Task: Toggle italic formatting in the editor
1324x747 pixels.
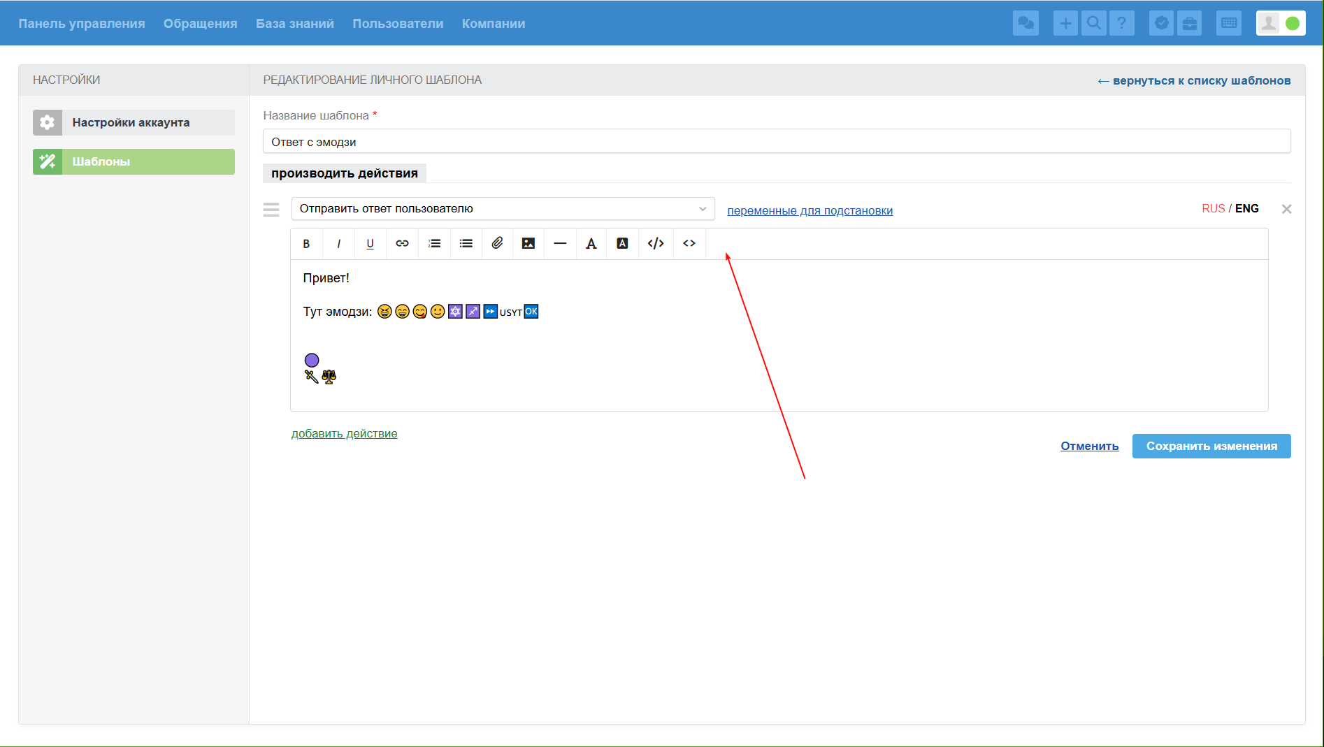Action: [x=338, y=244]
